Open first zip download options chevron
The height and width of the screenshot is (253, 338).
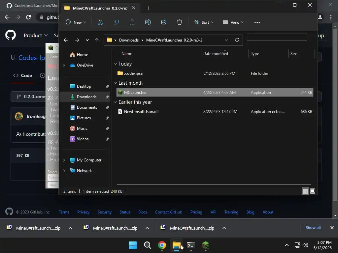[x=70, y=228]
